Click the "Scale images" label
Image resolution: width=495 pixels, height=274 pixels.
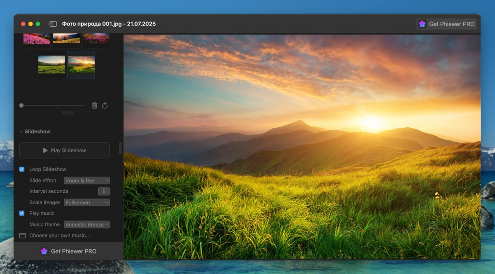pos(45,202)
